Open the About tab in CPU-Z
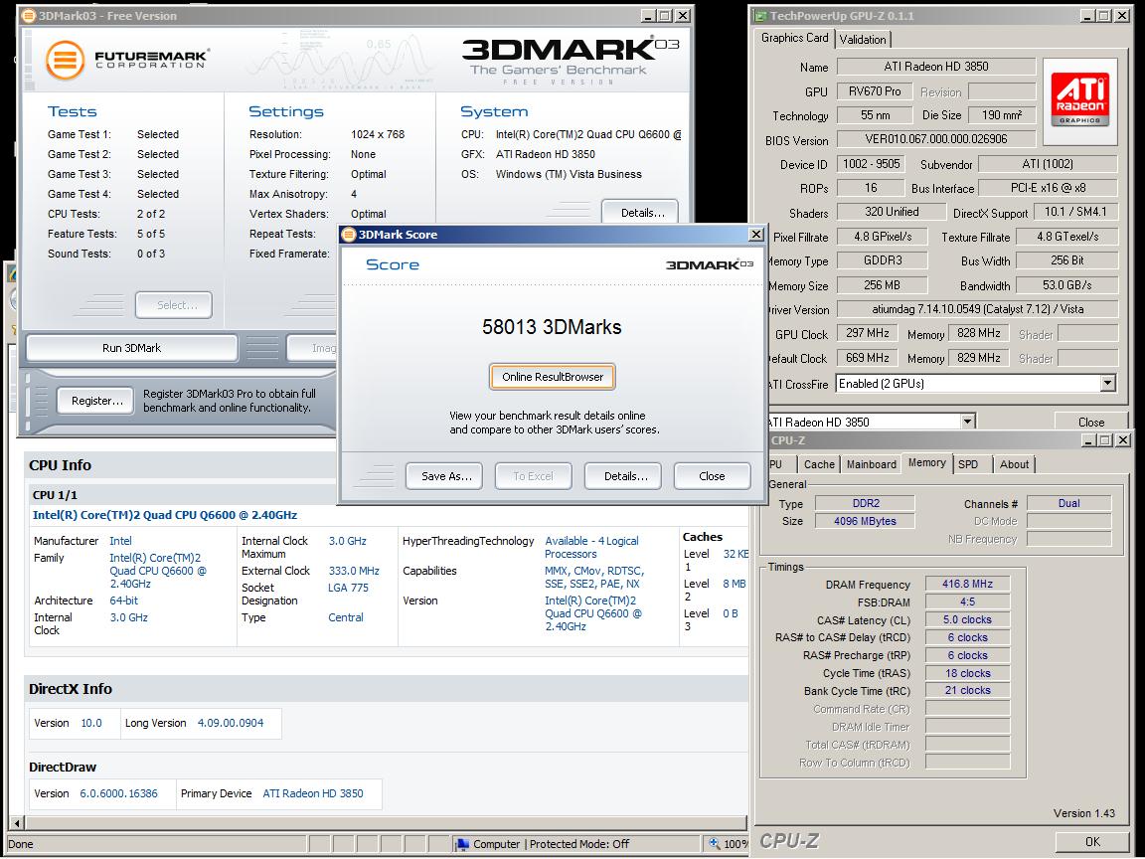This screenshot has width=1145, height=859. pyautogui.click(x=1014, y=464)
